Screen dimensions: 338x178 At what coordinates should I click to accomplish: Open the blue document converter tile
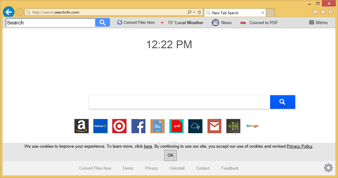[x=157, y=126]
